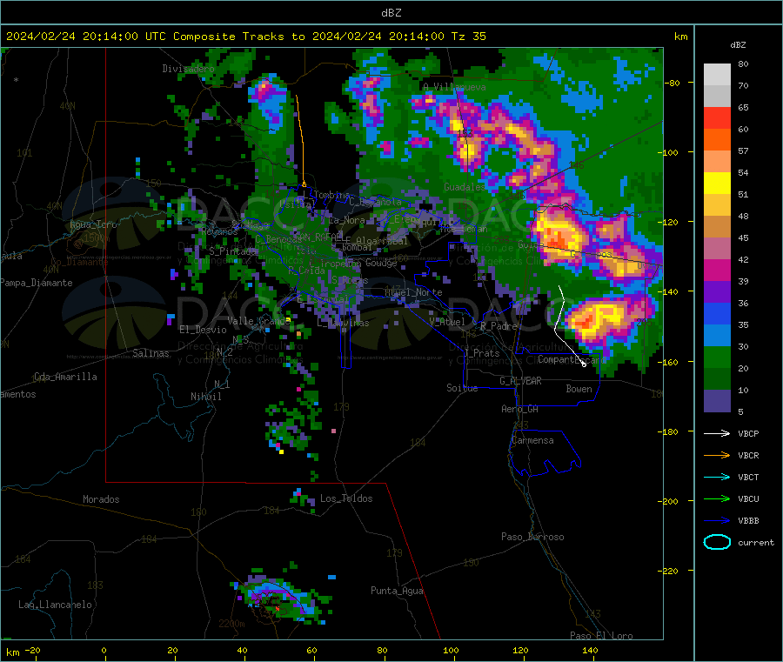Image resolution: width=783 pixels, height=662 pixels.
Task: Click the Paso_El_Loro place label
Action: 601,636
